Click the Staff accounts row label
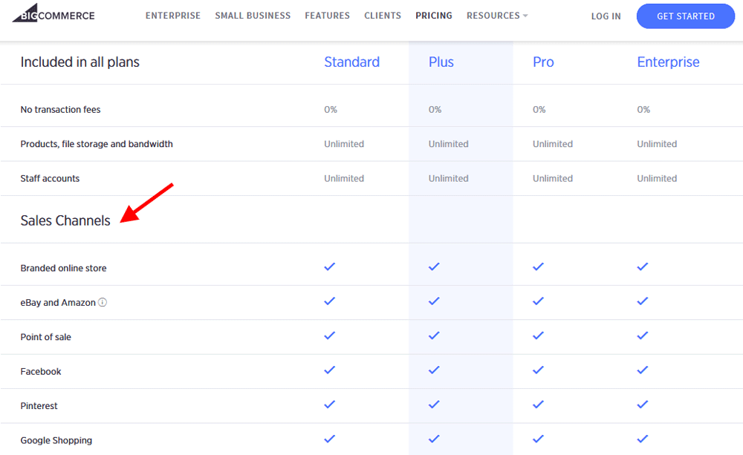 click(x=50, y=178)
